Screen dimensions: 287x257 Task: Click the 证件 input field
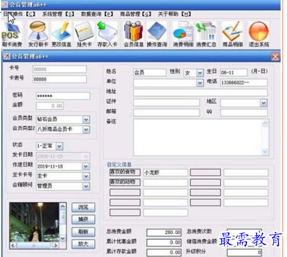(166, 102)
